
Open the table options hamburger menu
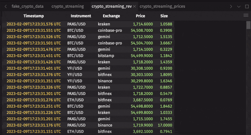(x=246, y=16)
